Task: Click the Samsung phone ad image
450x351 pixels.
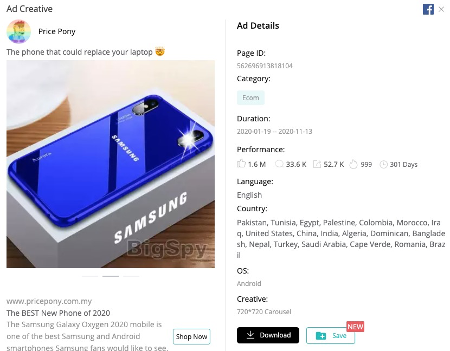Action: (111, 164)
